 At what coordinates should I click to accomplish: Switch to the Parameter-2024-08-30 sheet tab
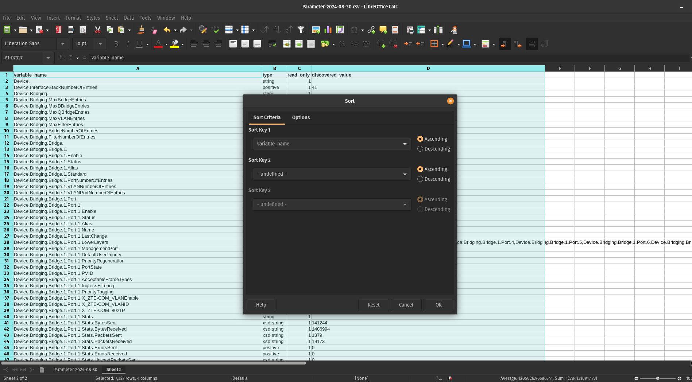(75, 369)
